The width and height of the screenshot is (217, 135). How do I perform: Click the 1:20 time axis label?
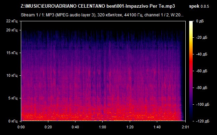point(130,127)
